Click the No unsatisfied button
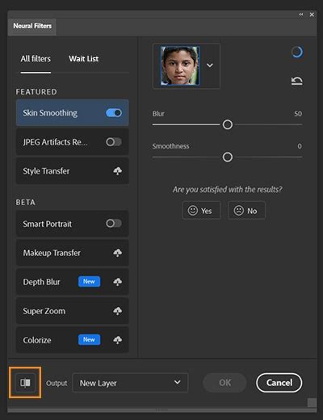323x420 pixels. tap(246, 211)
